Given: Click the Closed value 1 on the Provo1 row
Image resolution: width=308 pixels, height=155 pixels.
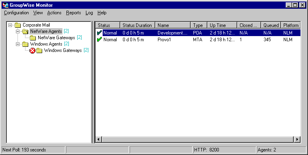Looking at the screenshot, I should pyautogui.click(x=241, y=40).
